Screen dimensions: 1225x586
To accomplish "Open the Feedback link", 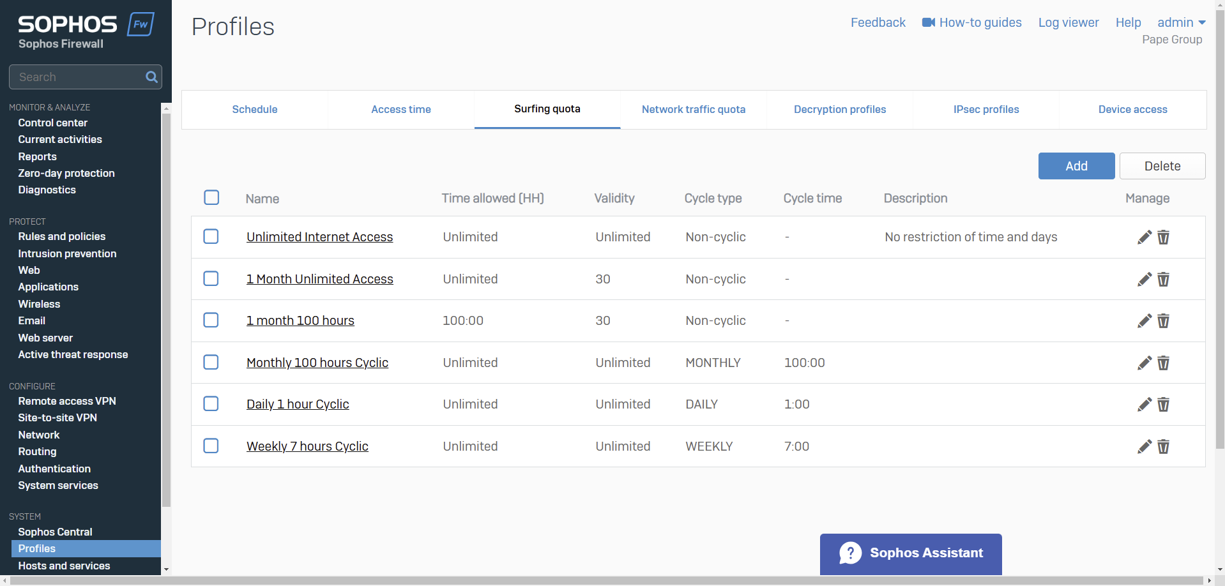I will tap(878, 22).
